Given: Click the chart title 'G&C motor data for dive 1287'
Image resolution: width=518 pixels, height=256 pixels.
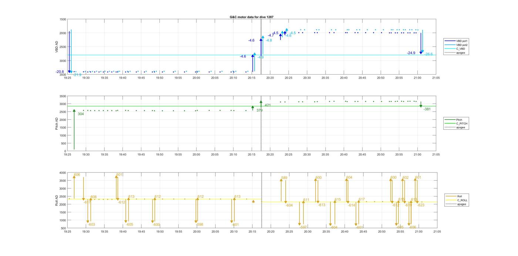Looking at the screenshot, I should [x=252, y=17].
